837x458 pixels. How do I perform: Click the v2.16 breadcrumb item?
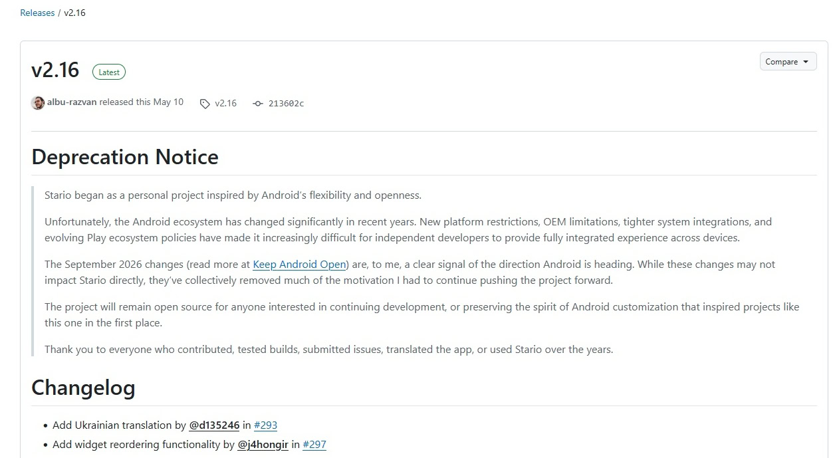[74, 13]
